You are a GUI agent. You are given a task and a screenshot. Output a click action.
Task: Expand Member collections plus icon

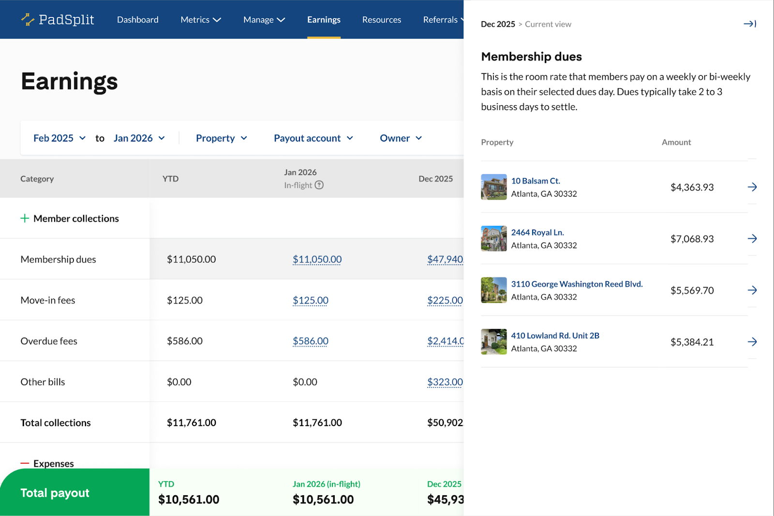tap(25, 218)
